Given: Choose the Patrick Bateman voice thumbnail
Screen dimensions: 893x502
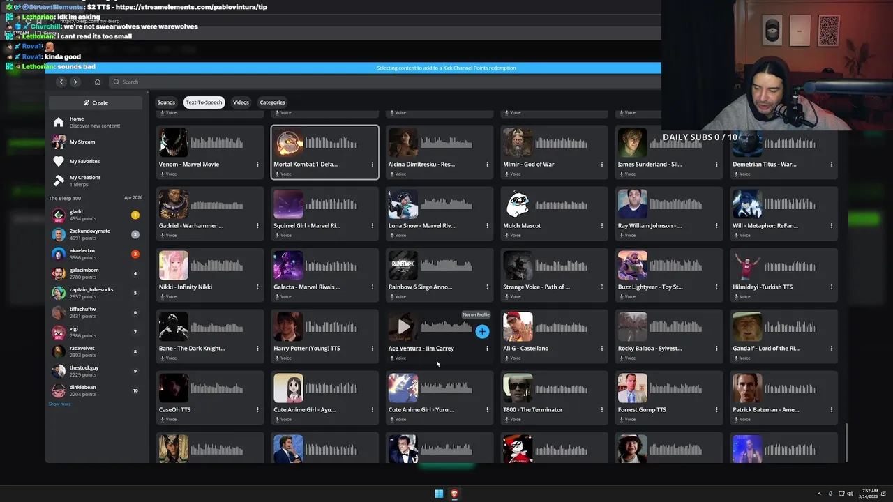Looking at the screenshot, I should tap(747, 388).
